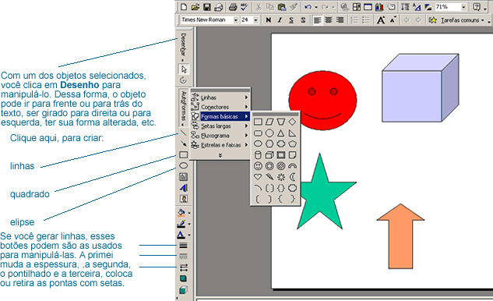
Task: Align text right
Action: pyautogui.click(x=340, y=19)
